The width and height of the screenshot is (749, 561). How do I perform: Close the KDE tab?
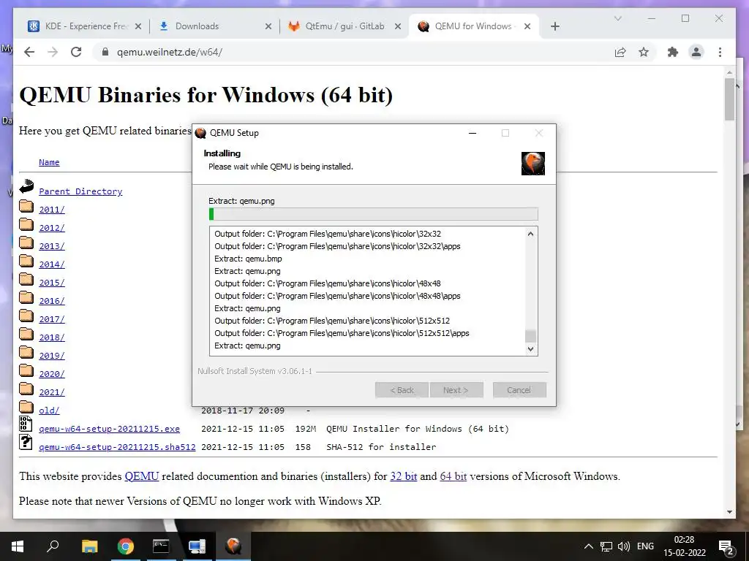point(138,26)
